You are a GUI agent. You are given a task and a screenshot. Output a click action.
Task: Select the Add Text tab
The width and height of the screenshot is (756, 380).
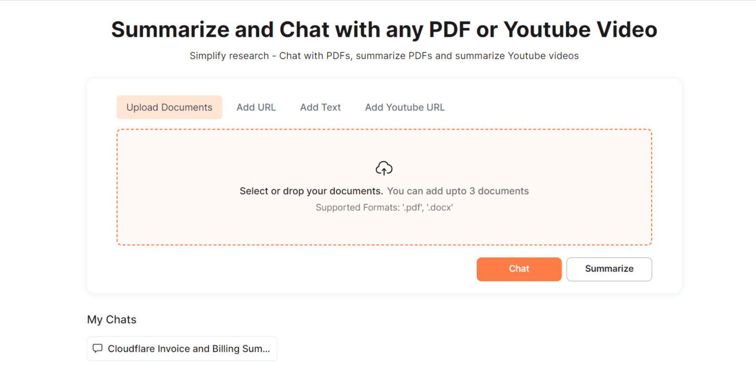(320, 108)
